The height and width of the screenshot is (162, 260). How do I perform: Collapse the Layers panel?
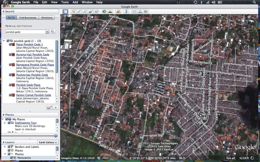click(3, 142)
